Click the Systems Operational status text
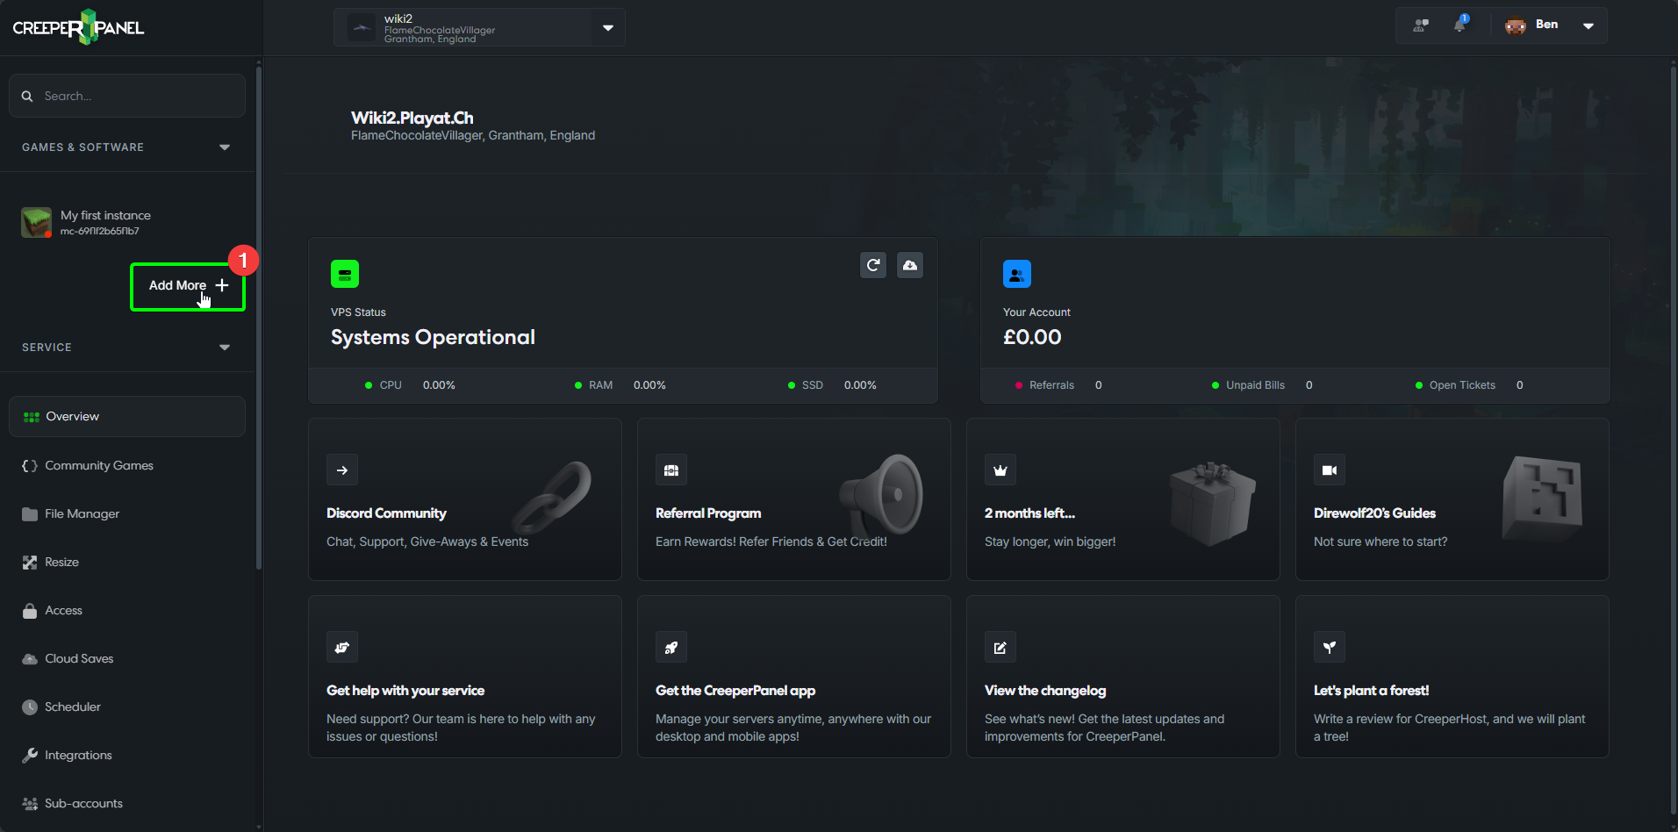The width and height of the screenshot is (1678, 832). (x=433, y=338)
